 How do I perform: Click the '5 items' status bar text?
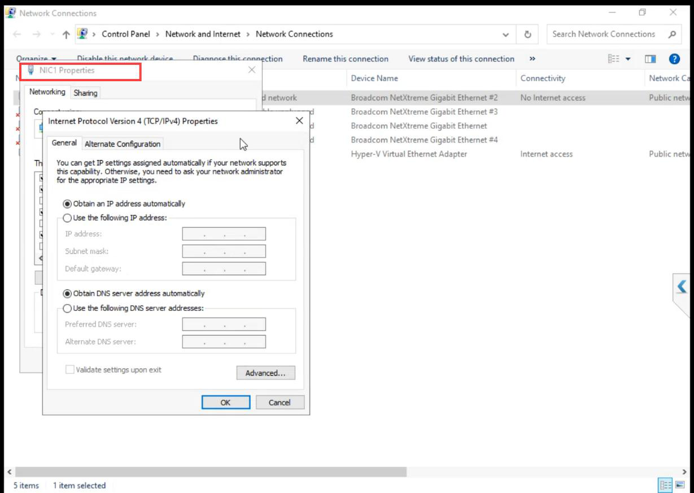26,485
